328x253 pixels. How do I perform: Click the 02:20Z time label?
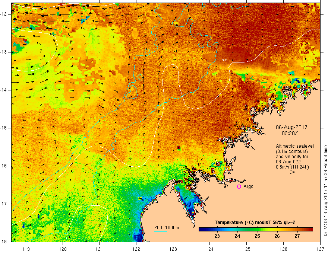(290, 133)
